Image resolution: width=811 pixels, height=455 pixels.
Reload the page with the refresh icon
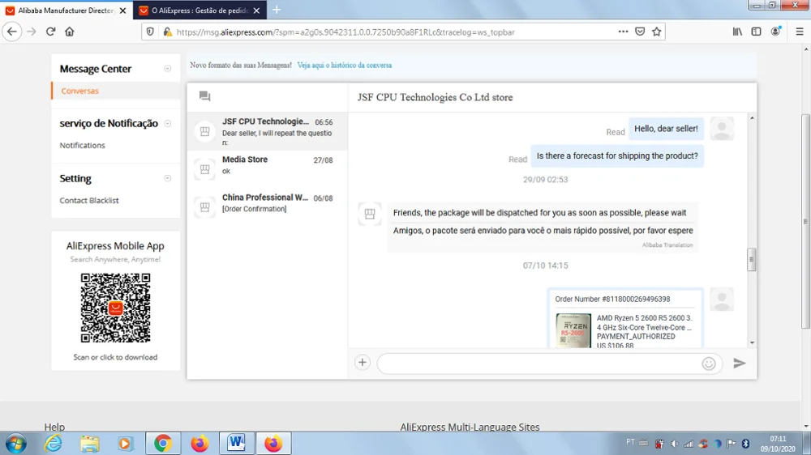point(50,32)
